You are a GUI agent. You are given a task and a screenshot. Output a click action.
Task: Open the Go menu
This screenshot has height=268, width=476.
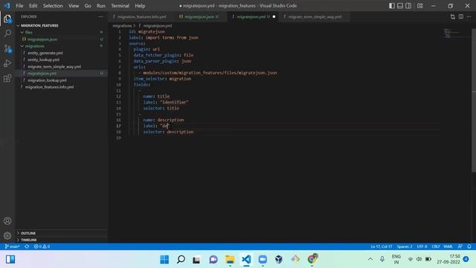[88, 6]
